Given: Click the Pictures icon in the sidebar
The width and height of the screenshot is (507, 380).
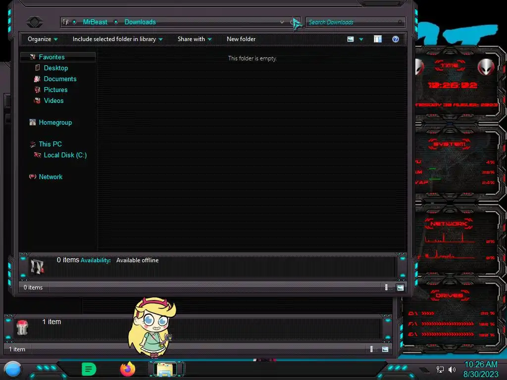Looking at the screenshot, I should tap(38, 90).
